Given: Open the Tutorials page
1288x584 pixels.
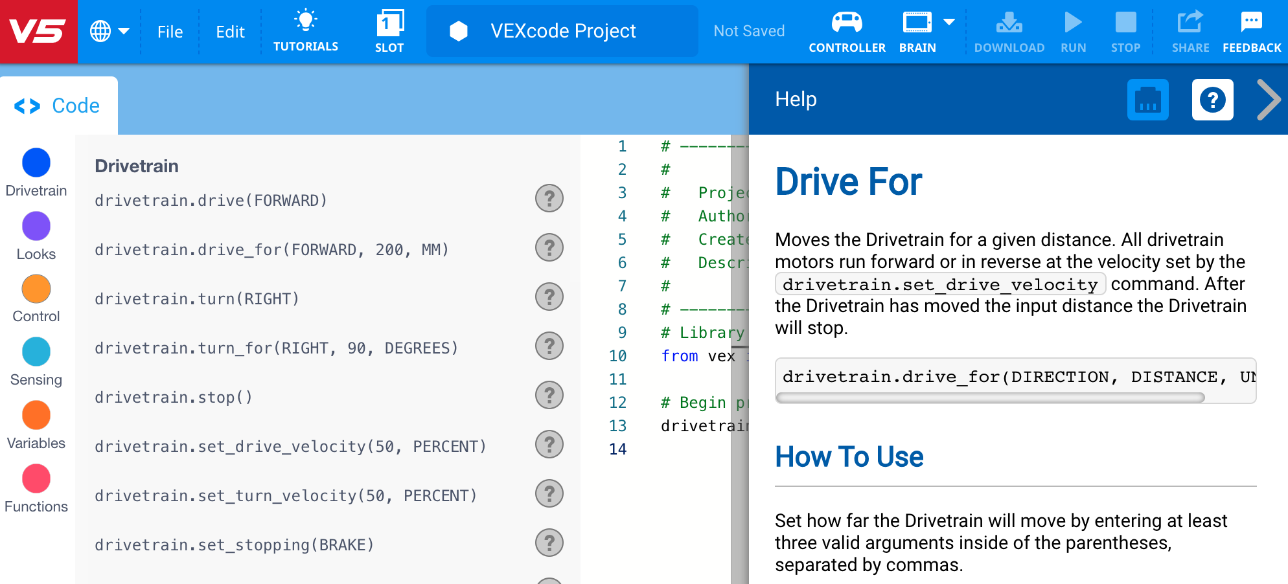Looking at the screenshot, I should click(305, 28).
